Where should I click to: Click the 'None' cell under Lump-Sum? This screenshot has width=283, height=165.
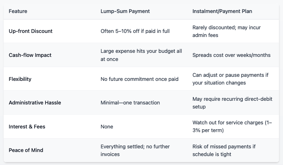[107, 126]
